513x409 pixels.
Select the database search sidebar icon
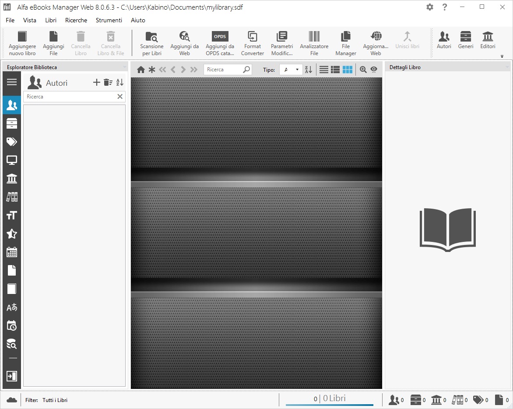(x=12, y=344)
